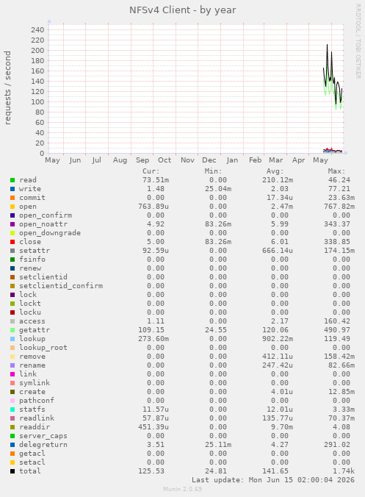Click the create legend label
365x497 pixels.
32,392
